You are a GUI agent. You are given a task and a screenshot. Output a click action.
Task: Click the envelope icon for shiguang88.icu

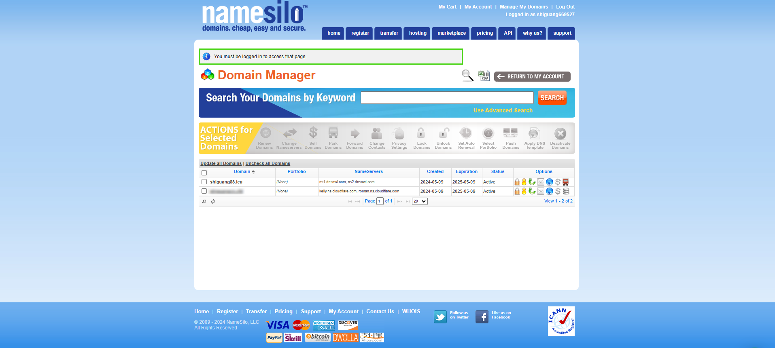pyautogui.click(x=541, y=182)
